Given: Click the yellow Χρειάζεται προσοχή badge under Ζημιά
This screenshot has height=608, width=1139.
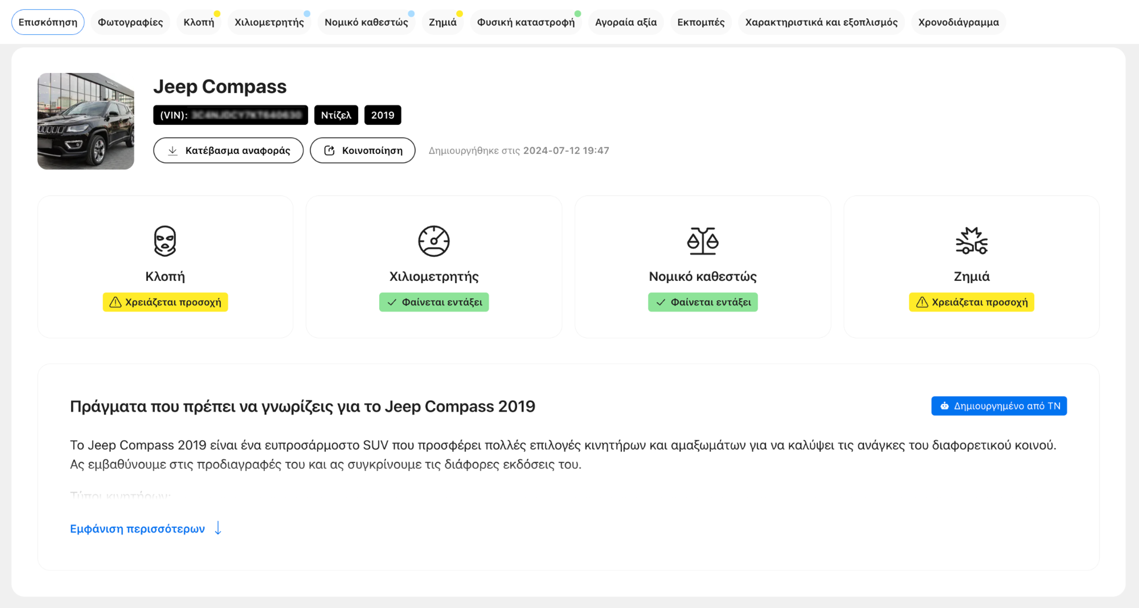Looking at the screenshot, I should click(971, 302).
